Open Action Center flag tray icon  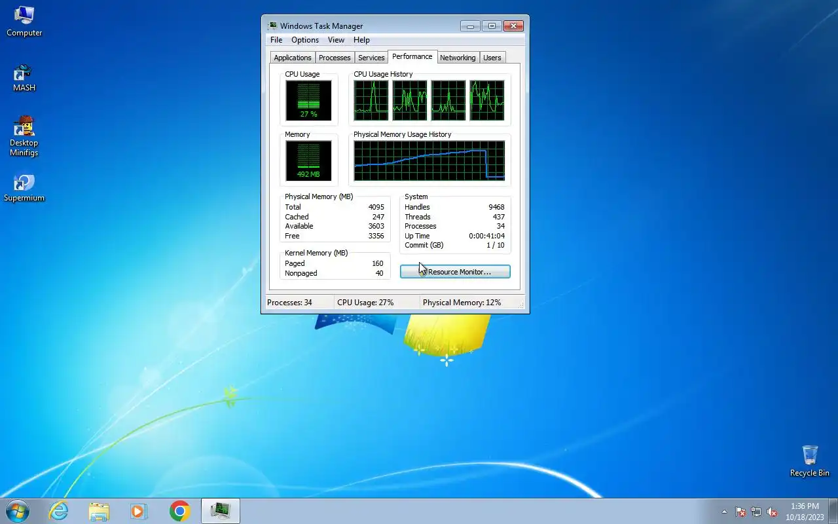[740, 512]
